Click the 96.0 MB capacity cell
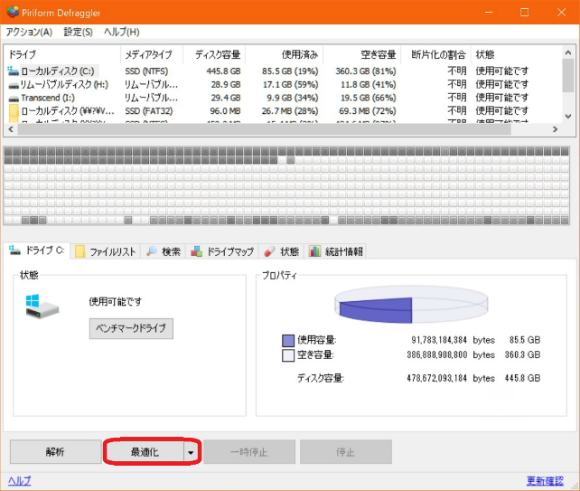This screenshot has height=491, width=580. click(225, 111)
